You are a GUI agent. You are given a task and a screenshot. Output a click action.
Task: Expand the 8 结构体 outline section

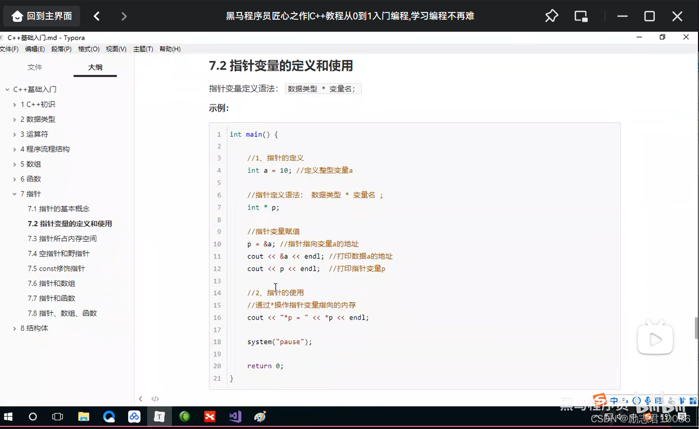15,328
